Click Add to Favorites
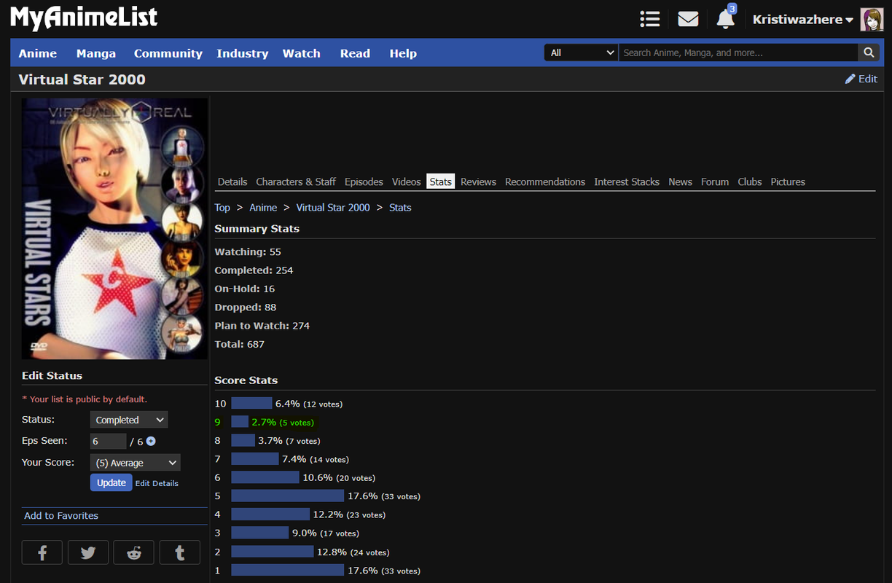This screenshot has height=583, width=892. 61,515
